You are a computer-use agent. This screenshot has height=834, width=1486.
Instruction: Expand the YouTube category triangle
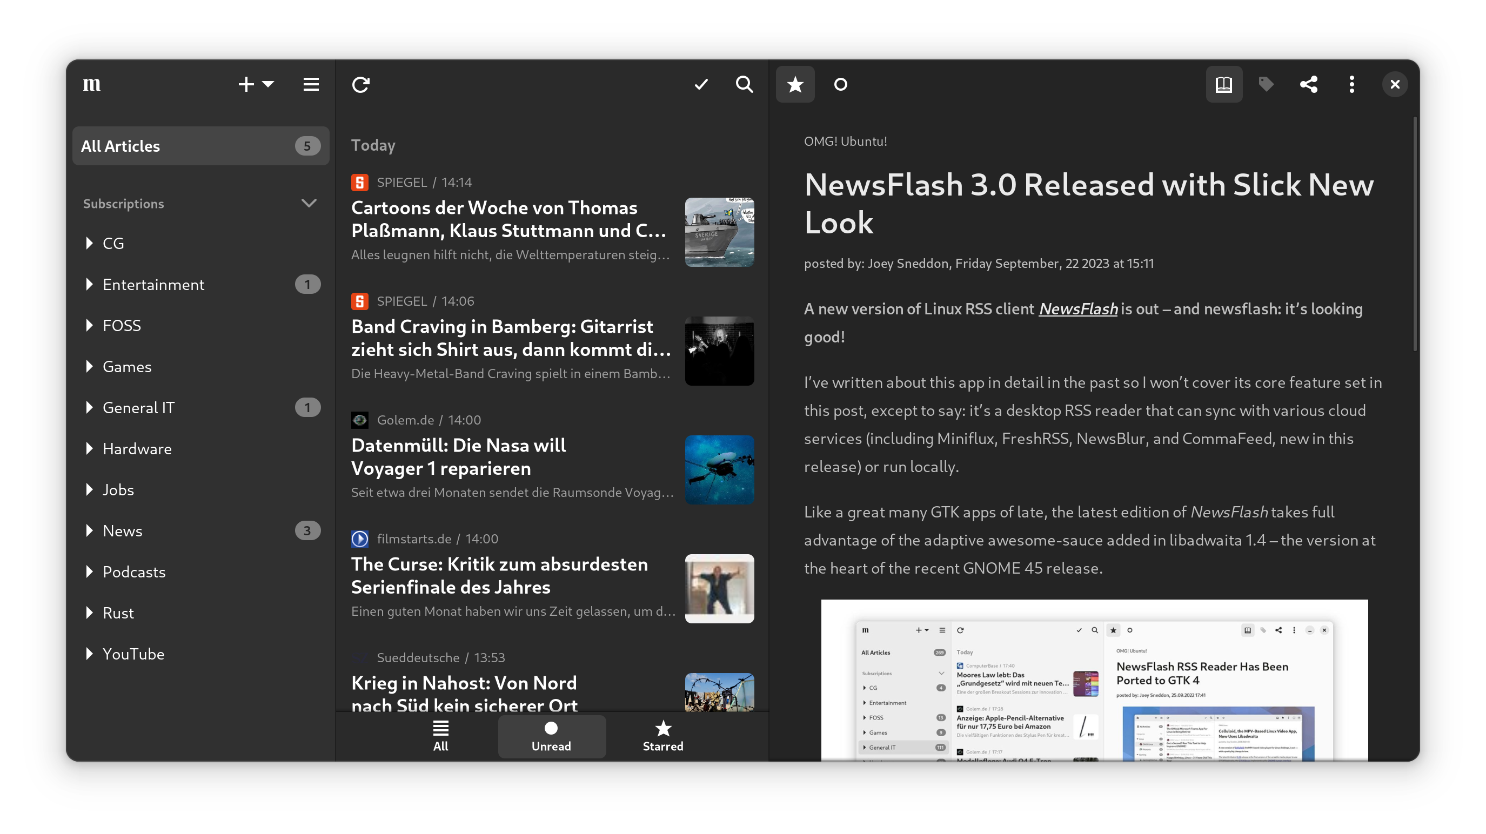[89, 654]
